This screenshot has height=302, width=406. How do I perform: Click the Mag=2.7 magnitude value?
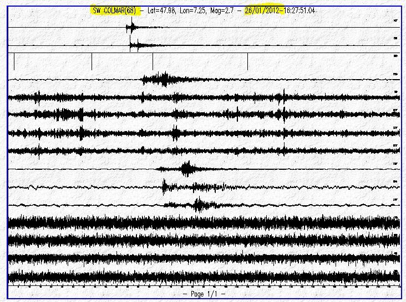tap(230, 11)
